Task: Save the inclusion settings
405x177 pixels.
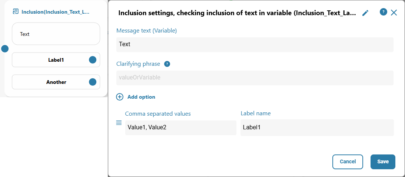Action: tap(383, 161)
